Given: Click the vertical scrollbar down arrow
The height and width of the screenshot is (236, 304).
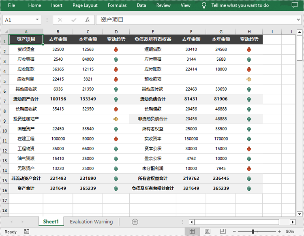Looking at the screenshot, I should (300, 214).
